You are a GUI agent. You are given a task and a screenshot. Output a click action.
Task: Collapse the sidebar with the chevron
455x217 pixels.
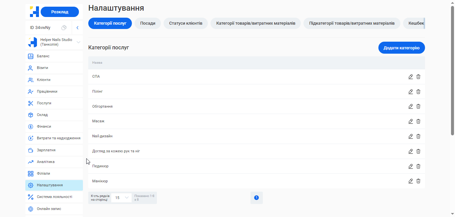coord(77,28)
